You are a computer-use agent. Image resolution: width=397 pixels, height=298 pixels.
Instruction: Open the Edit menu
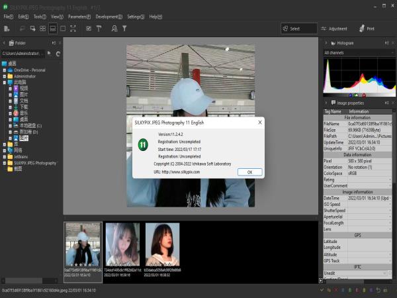23,17
